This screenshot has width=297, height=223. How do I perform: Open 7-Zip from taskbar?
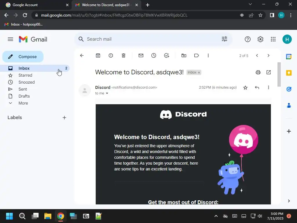point(86,216)
